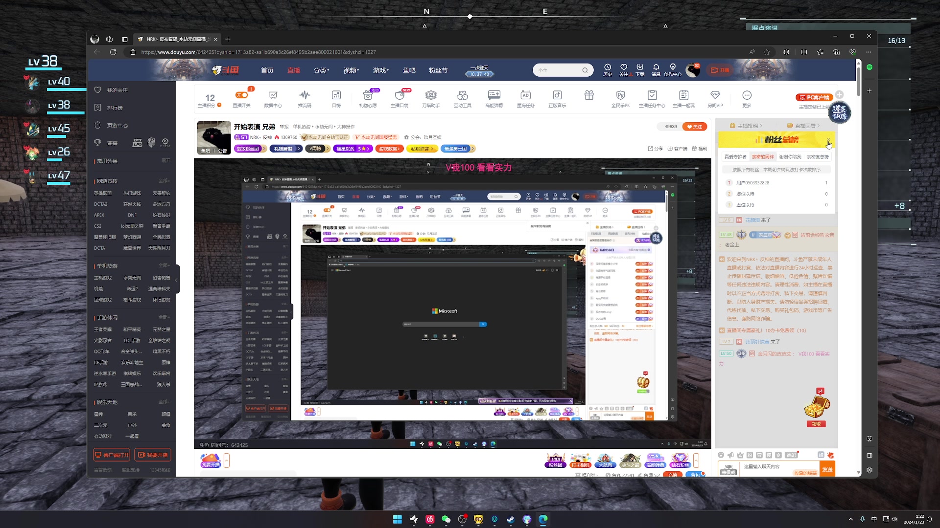Switch to 亲密的同伴 tab in fan ranking
Image resolution: width=940 pixels, height=528 pixels.
(x=763, y=157)
